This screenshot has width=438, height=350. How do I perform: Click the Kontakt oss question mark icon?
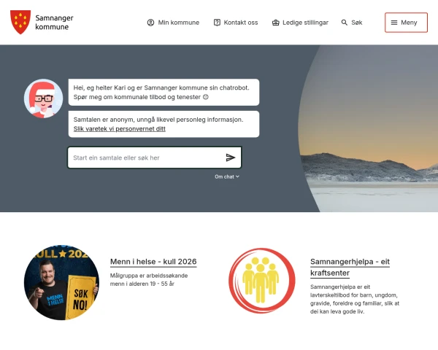point(217,23)
